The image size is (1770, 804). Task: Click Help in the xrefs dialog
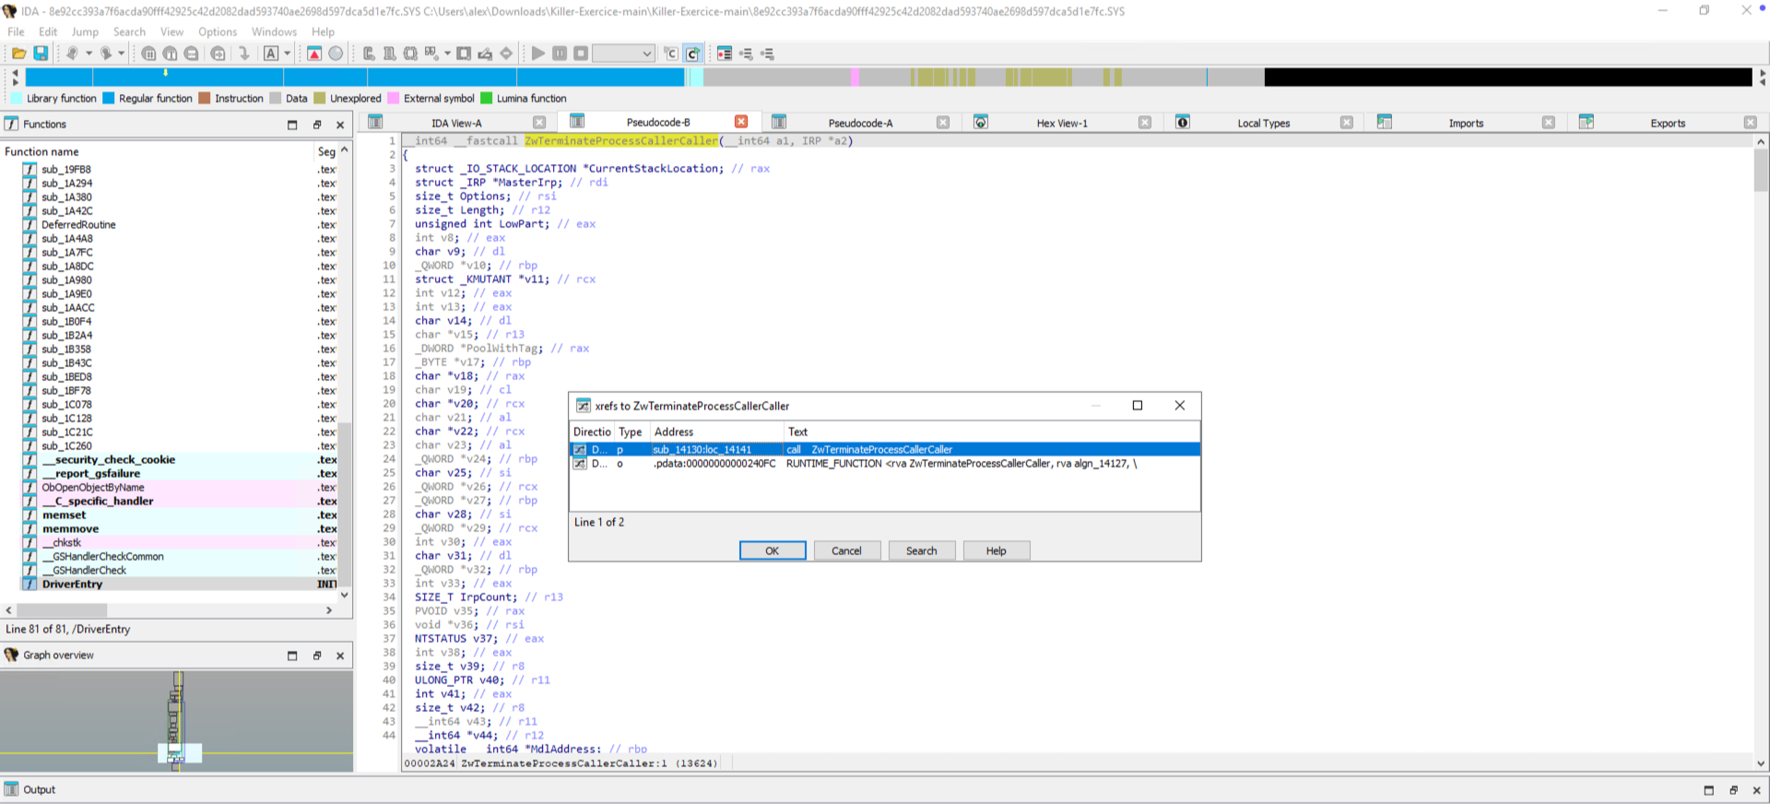click(996, 550)
